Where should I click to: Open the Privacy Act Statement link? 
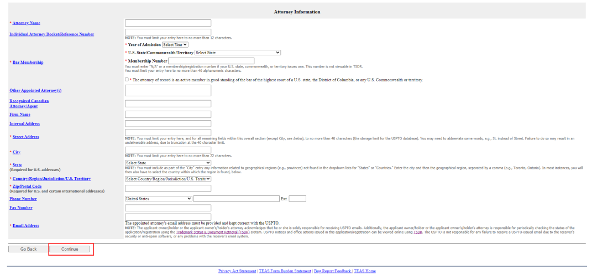click(237, 271)
